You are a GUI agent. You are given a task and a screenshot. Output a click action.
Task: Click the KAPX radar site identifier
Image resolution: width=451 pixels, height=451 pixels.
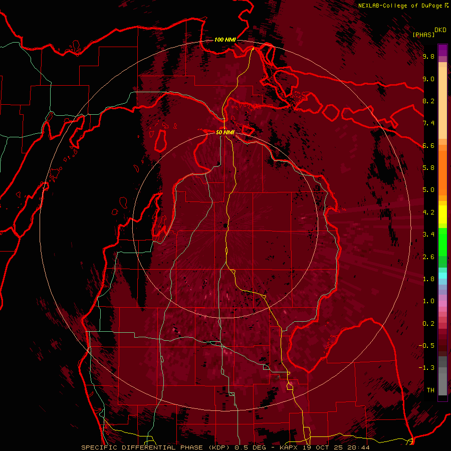pos(290,447)
